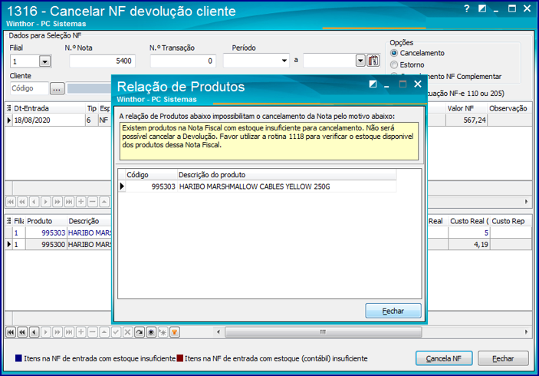Click the dark red legend square for estoque contábil

click(179, 358)
